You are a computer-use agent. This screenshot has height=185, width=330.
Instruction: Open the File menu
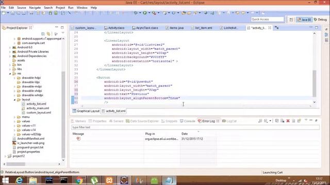point(4,8)
